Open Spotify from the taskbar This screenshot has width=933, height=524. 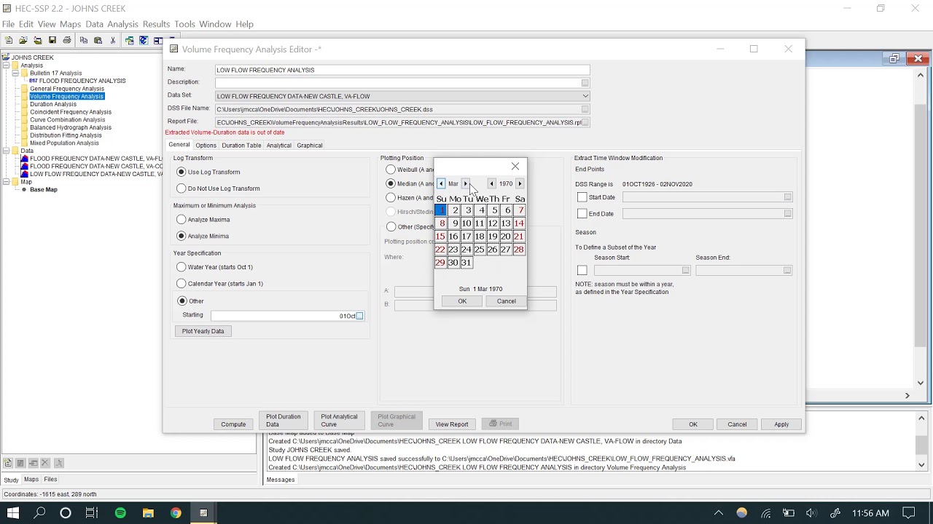(120, 513)
